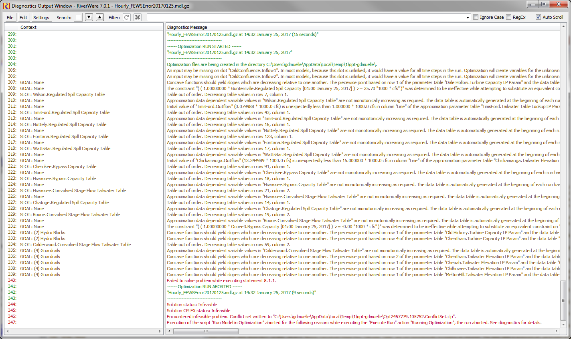Select SLOT: Hiwassee.Convolved Stage Flow Tailwater Table
Screen dimensions: 571x339
(x=73, y=191)
